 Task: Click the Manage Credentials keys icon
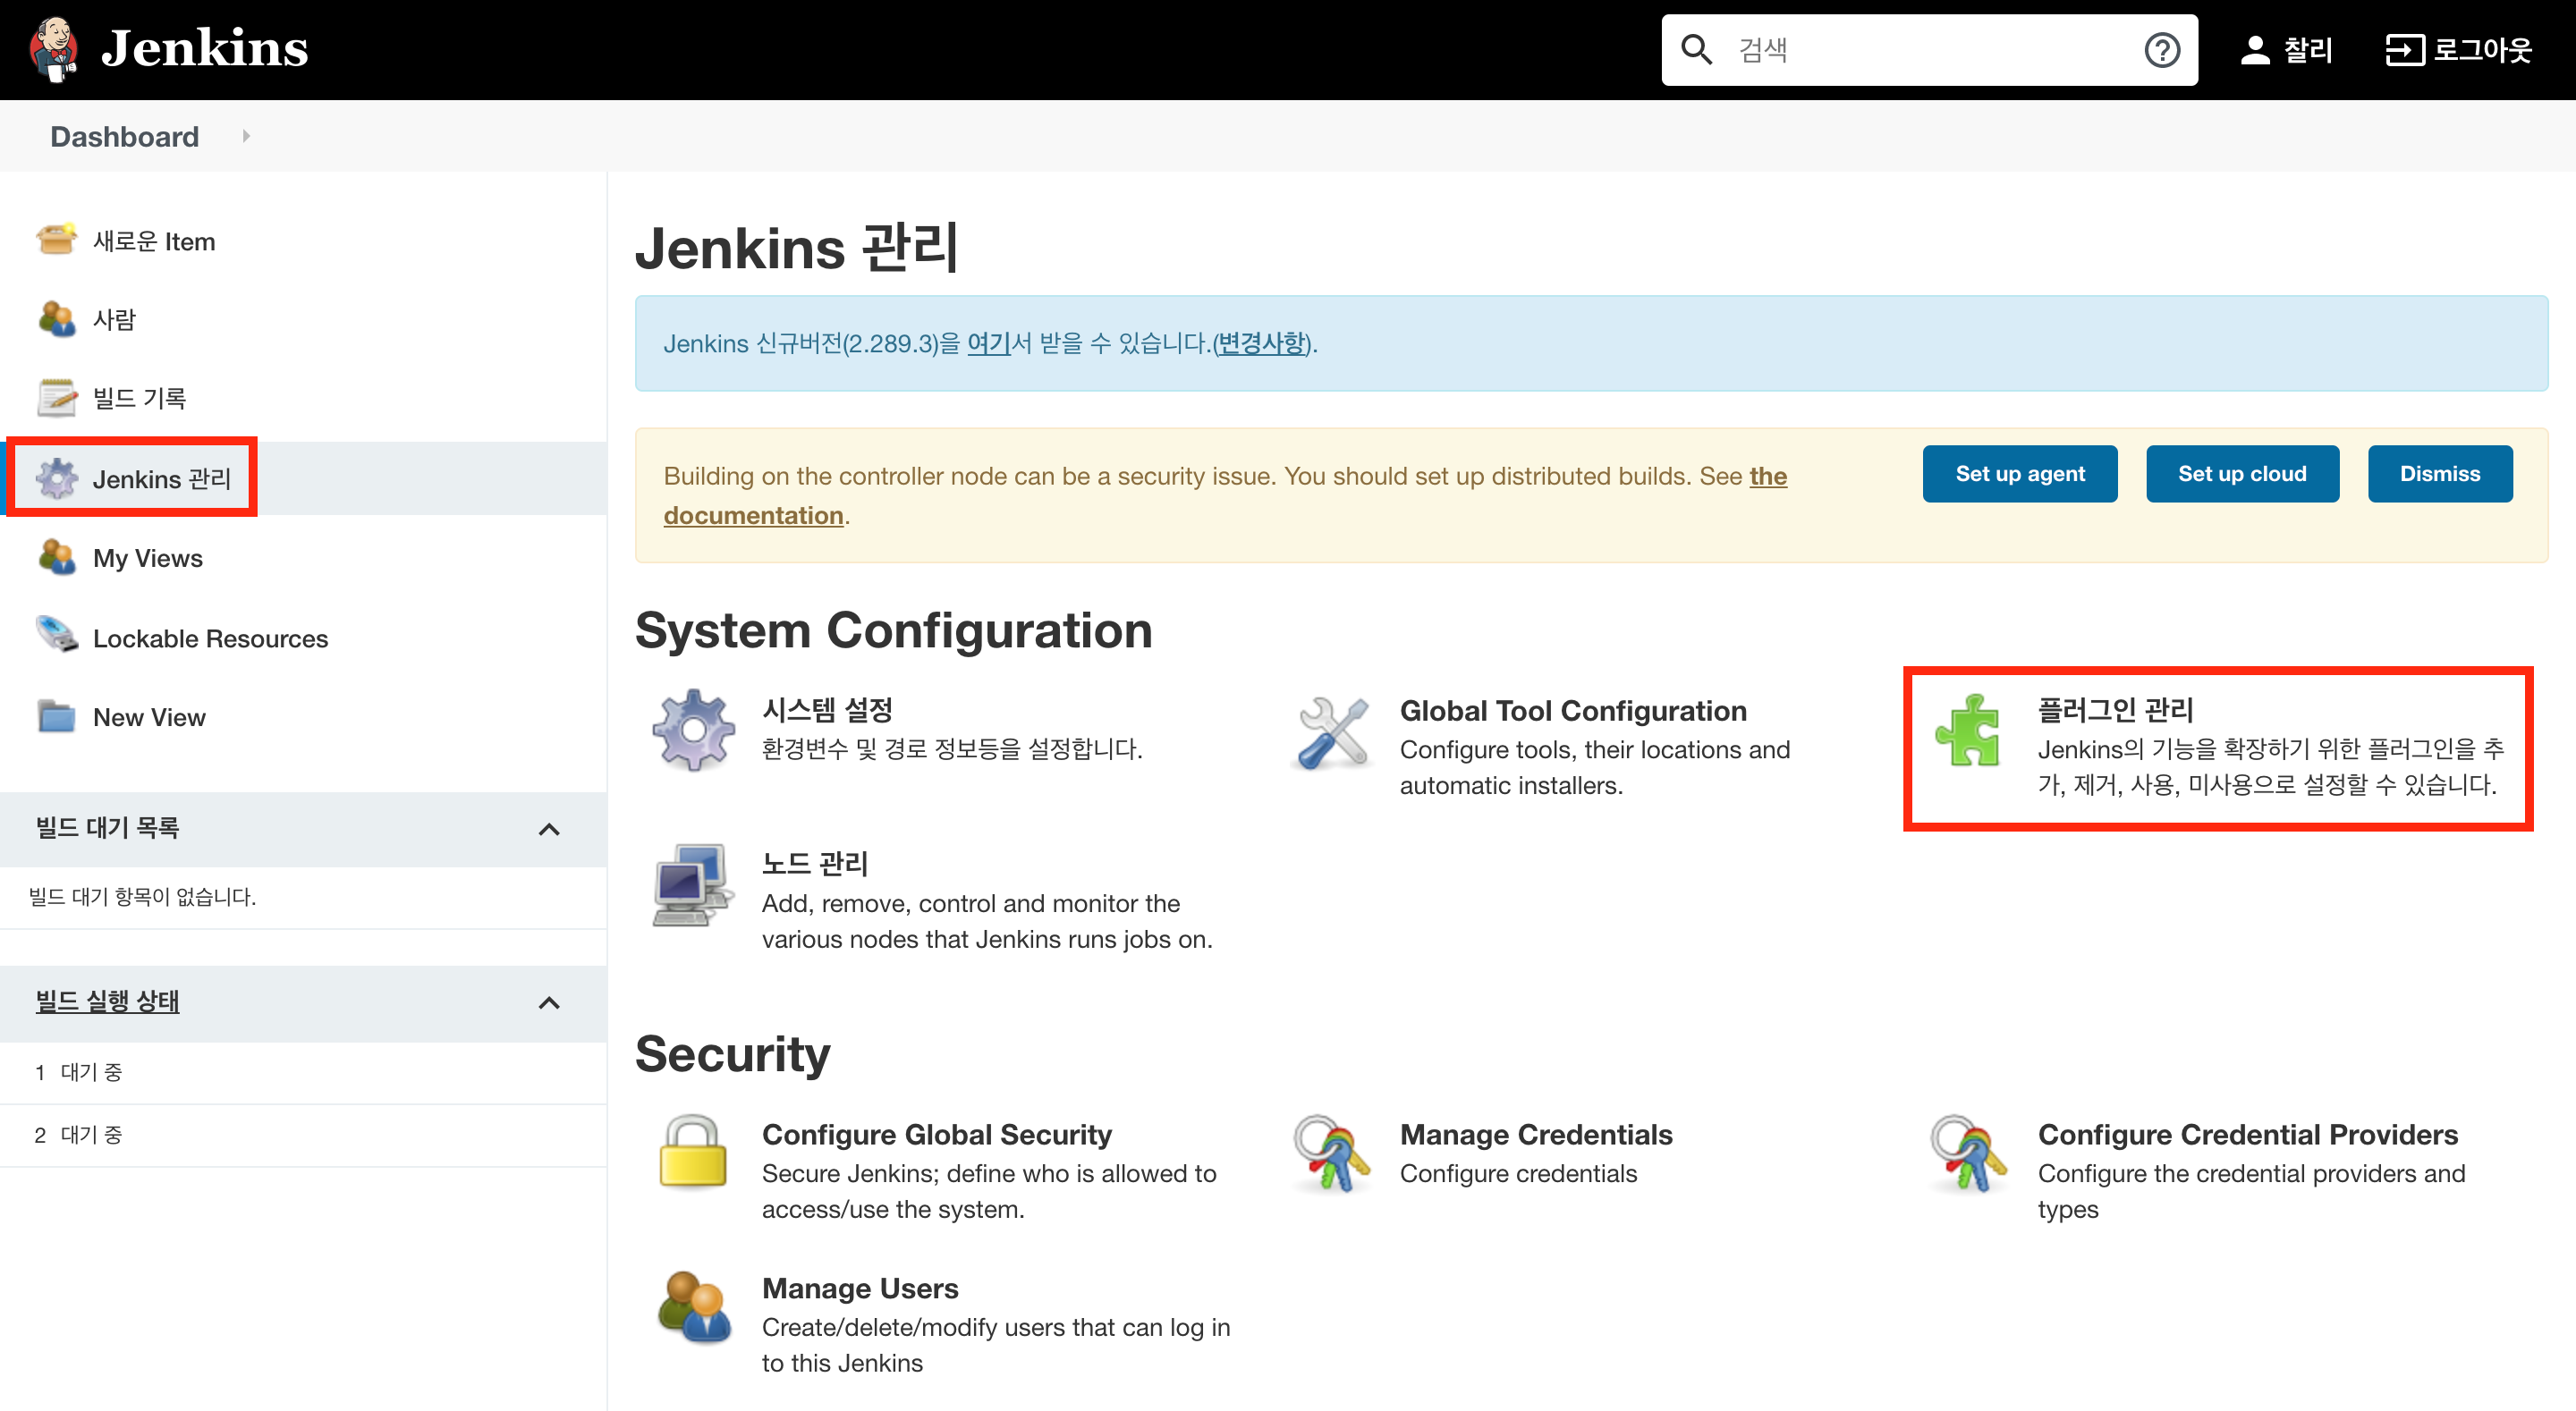pyautogui.click(x=1331, y=1153)
